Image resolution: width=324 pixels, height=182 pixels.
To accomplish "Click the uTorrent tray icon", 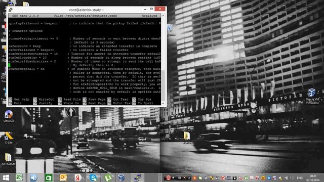I will click(247, 178).
